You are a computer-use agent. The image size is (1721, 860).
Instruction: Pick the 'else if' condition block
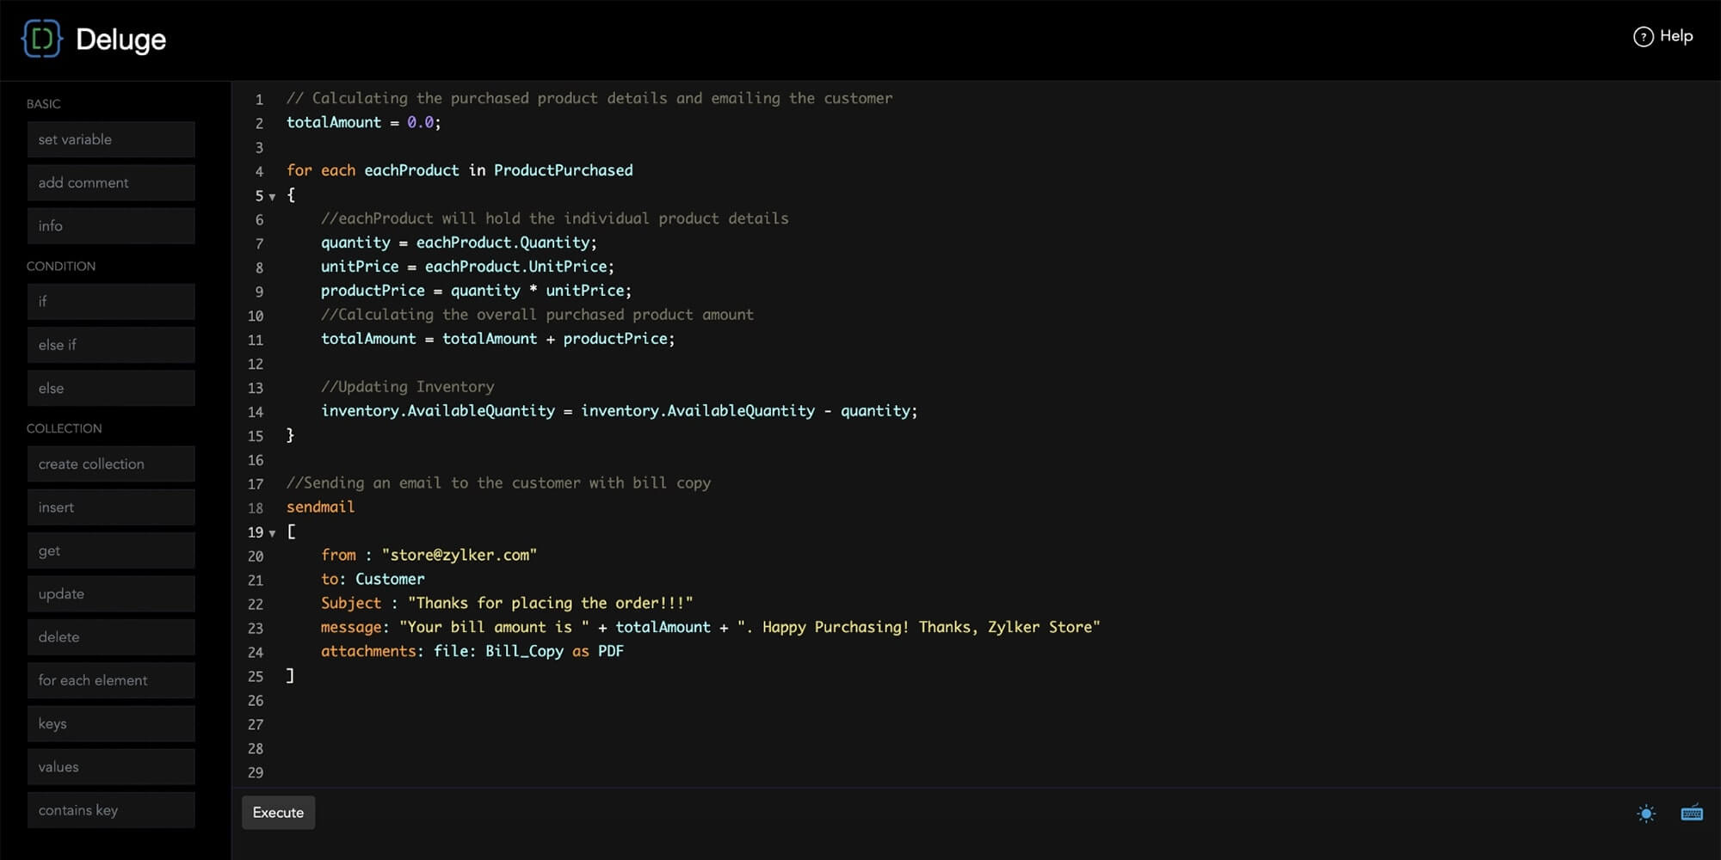(x=111, y=345)
